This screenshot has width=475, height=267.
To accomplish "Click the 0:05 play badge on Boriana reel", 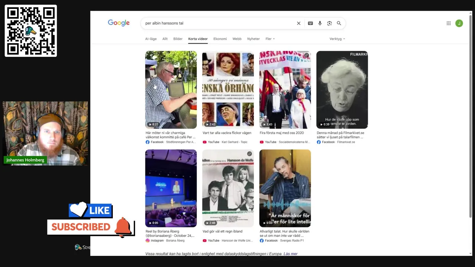I will [x=153, y=223].
